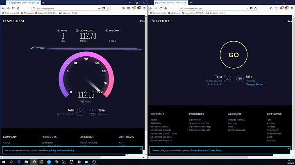Click Change Server link
The image size is (295, 165).
tap(254, 85)
